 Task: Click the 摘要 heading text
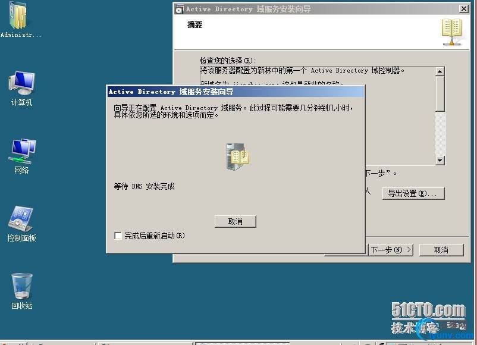coord(194,24)
